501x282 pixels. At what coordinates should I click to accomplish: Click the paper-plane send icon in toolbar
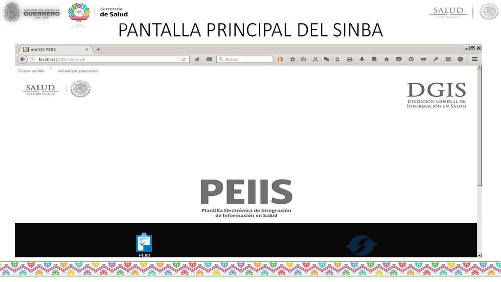197,59
